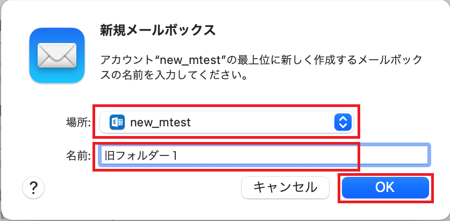Confirm mailbox creation with OK
450x221 pixels.
385,188
